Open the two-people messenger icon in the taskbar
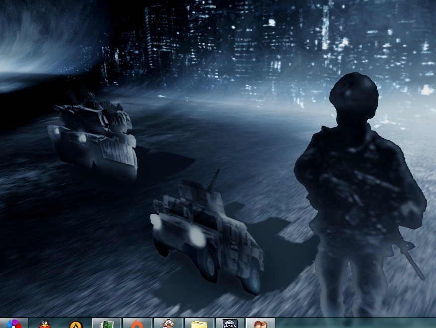436x328 pixels. [261, 324]
